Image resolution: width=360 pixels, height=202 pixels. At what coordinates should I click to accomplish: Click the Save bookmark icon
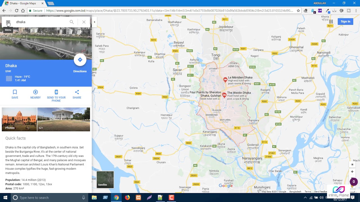coord(15,92)
